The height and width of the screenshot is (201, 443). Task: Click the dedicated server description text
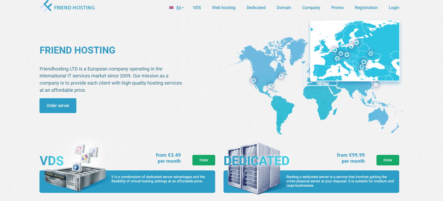pos(340,181)
